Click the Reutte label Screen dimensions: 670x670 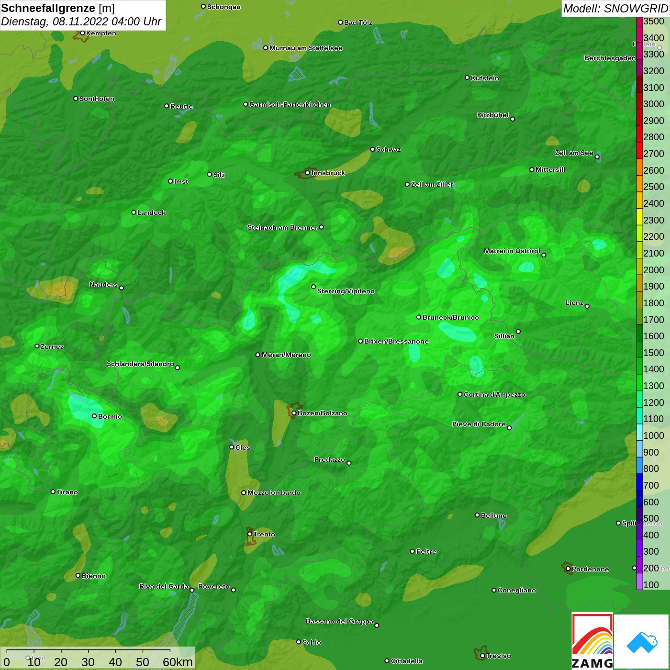181,106
